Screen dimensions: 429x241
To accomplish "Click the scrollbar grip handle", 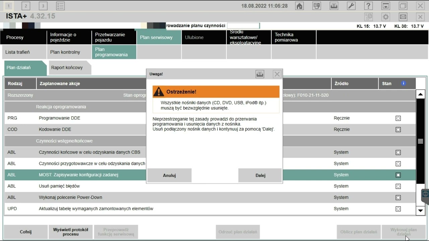I will click(420, 141).
